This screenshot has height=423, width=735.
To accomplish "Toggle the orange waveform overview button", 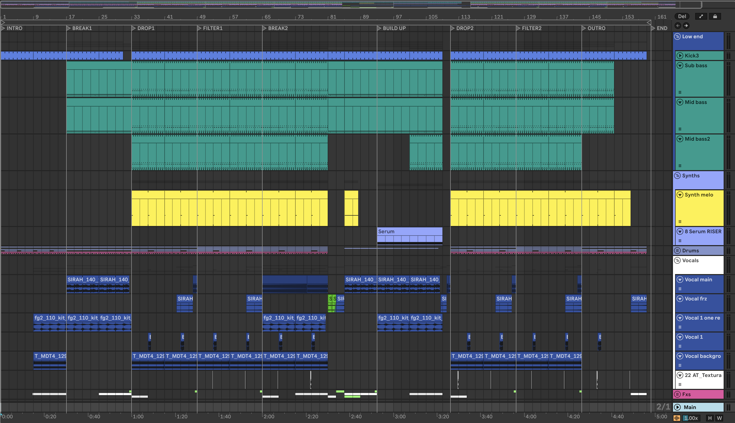I will (677, 418).
